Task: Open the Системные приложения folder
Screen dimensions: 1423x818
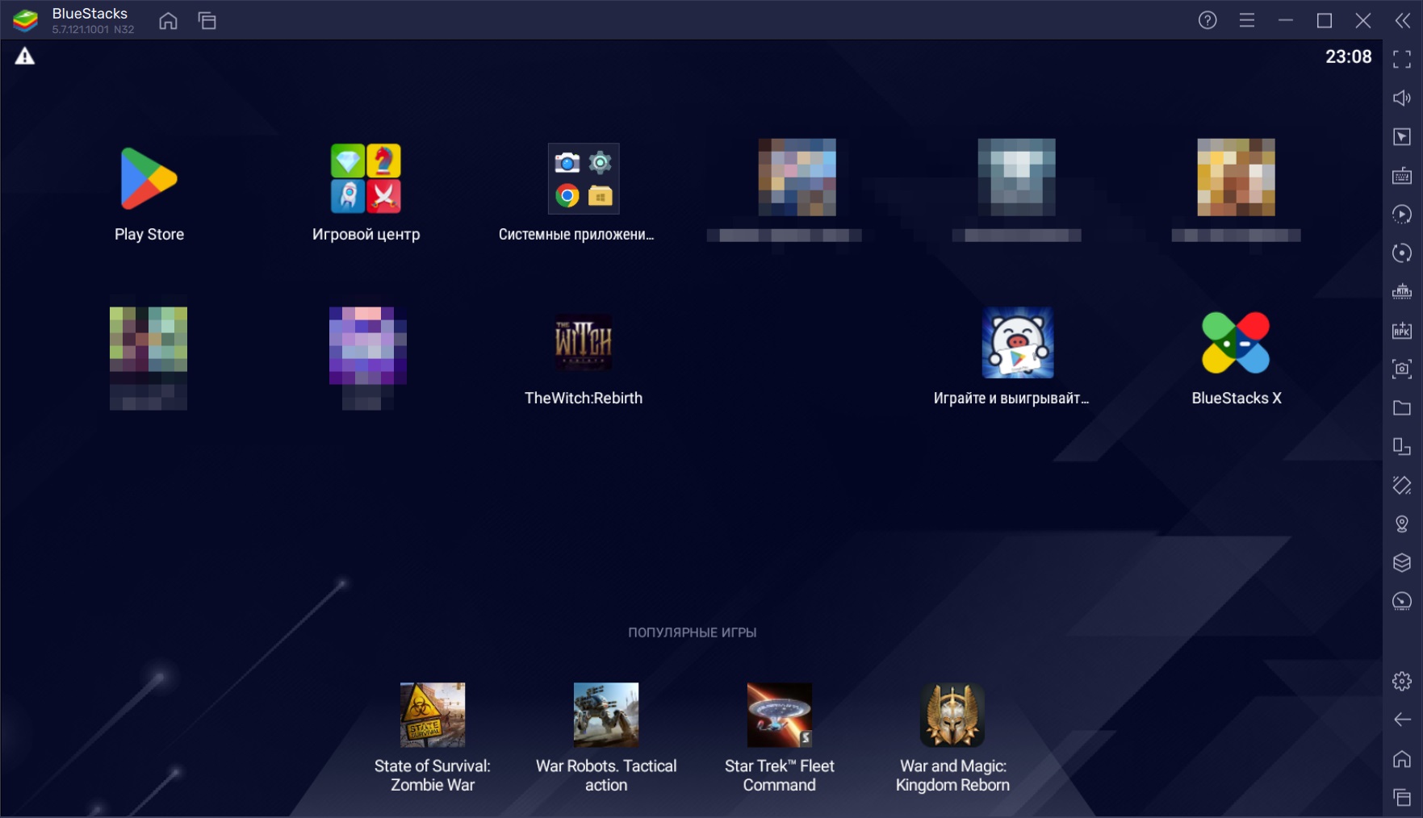Action: (x=576, y=194)
